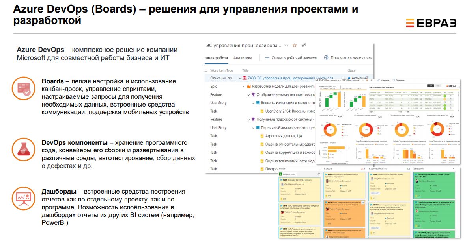Click the crown icon of the Epic row

249,87
